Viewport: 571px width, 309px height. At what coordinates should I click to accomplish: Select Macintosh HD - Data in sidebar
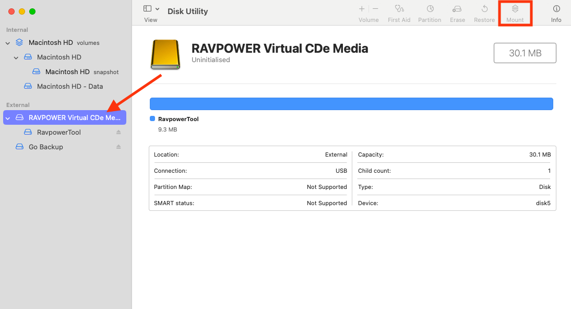(69, 87)
